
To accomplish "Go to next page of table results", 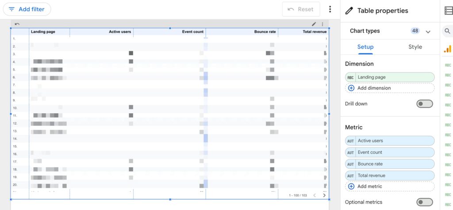I will pyautogui.click(x=324, y=195).
